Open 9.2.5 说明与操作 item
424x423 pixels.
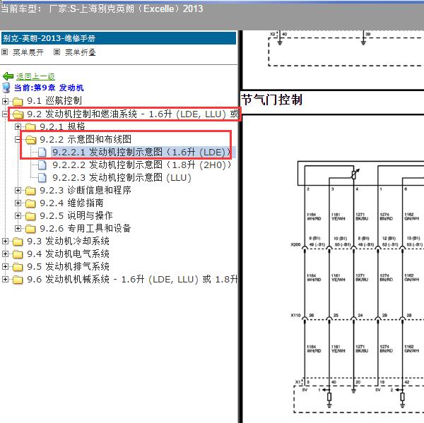[76, 215]
